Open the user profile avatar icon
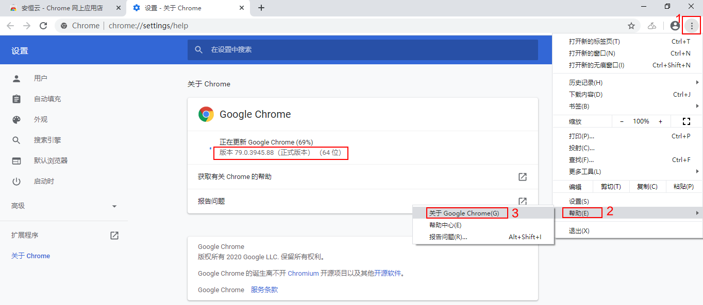The height and width of the screenshot is (305, 703). pos(675,26)
